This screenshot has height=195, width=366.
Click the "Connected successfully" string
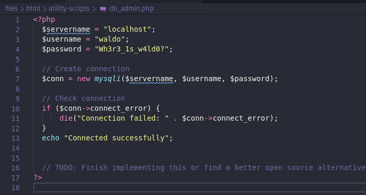click(x=116, y=138)
